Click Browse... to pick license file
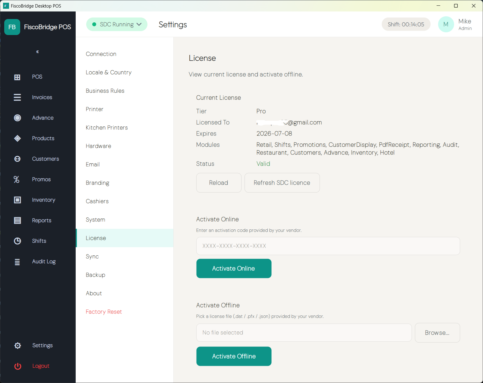The height and width of the screenshot is (383, 483). tap(437, 333)
